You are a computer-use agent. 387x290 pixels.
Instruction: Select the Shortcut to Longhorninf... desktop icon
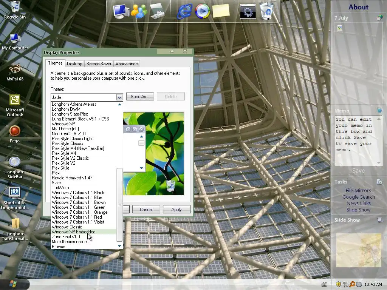coord(15,199)
